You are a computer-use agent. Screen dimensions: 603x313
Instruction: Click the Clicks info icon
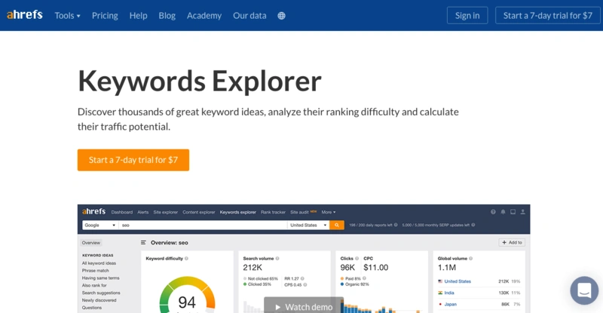pos(357,259)
